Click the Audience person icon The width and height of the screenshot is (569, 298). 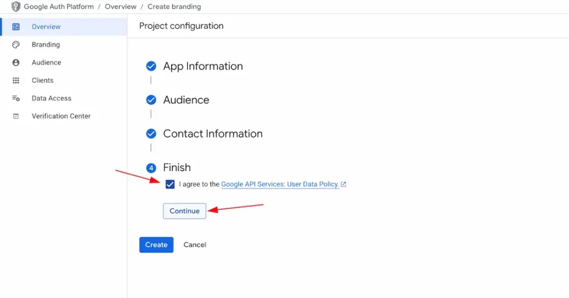click(16, 63)
